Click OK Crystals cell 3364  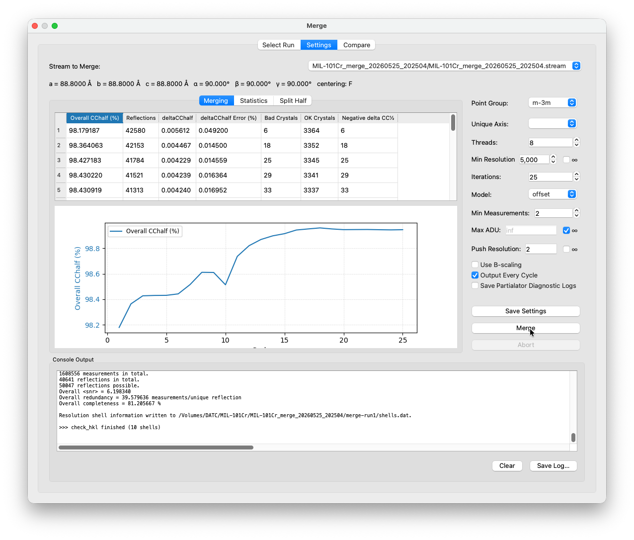319,130
